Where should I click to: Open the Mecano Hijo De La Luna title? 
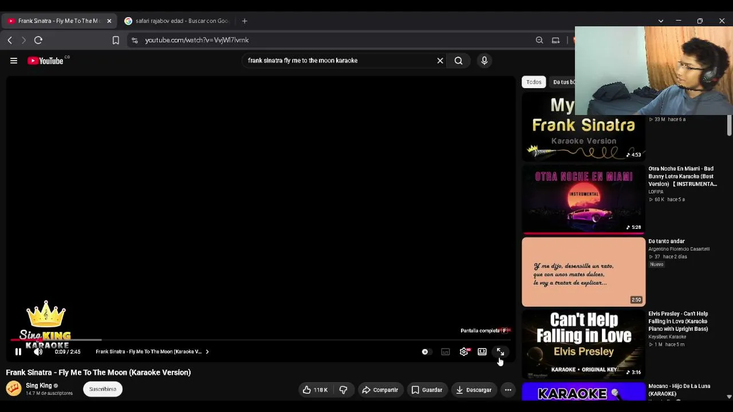[679, 390]
